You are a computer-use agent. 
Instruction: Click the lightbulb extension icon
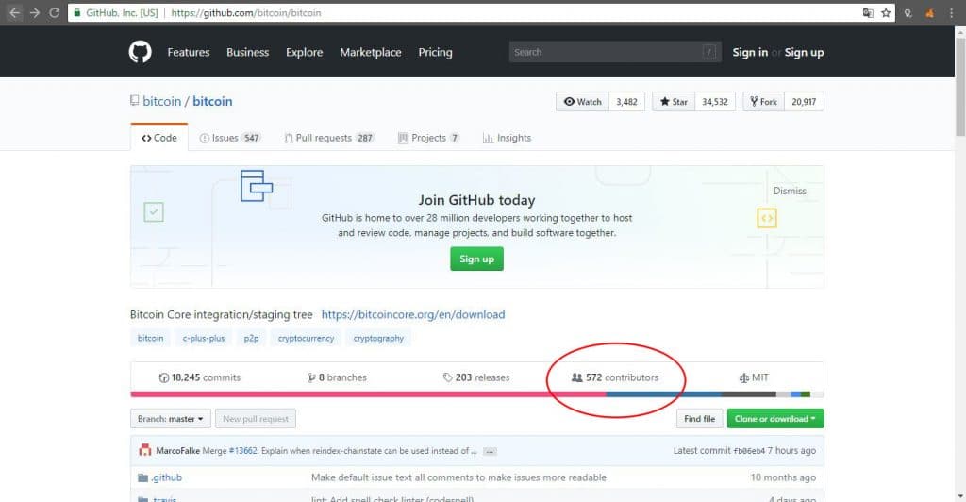908,13
